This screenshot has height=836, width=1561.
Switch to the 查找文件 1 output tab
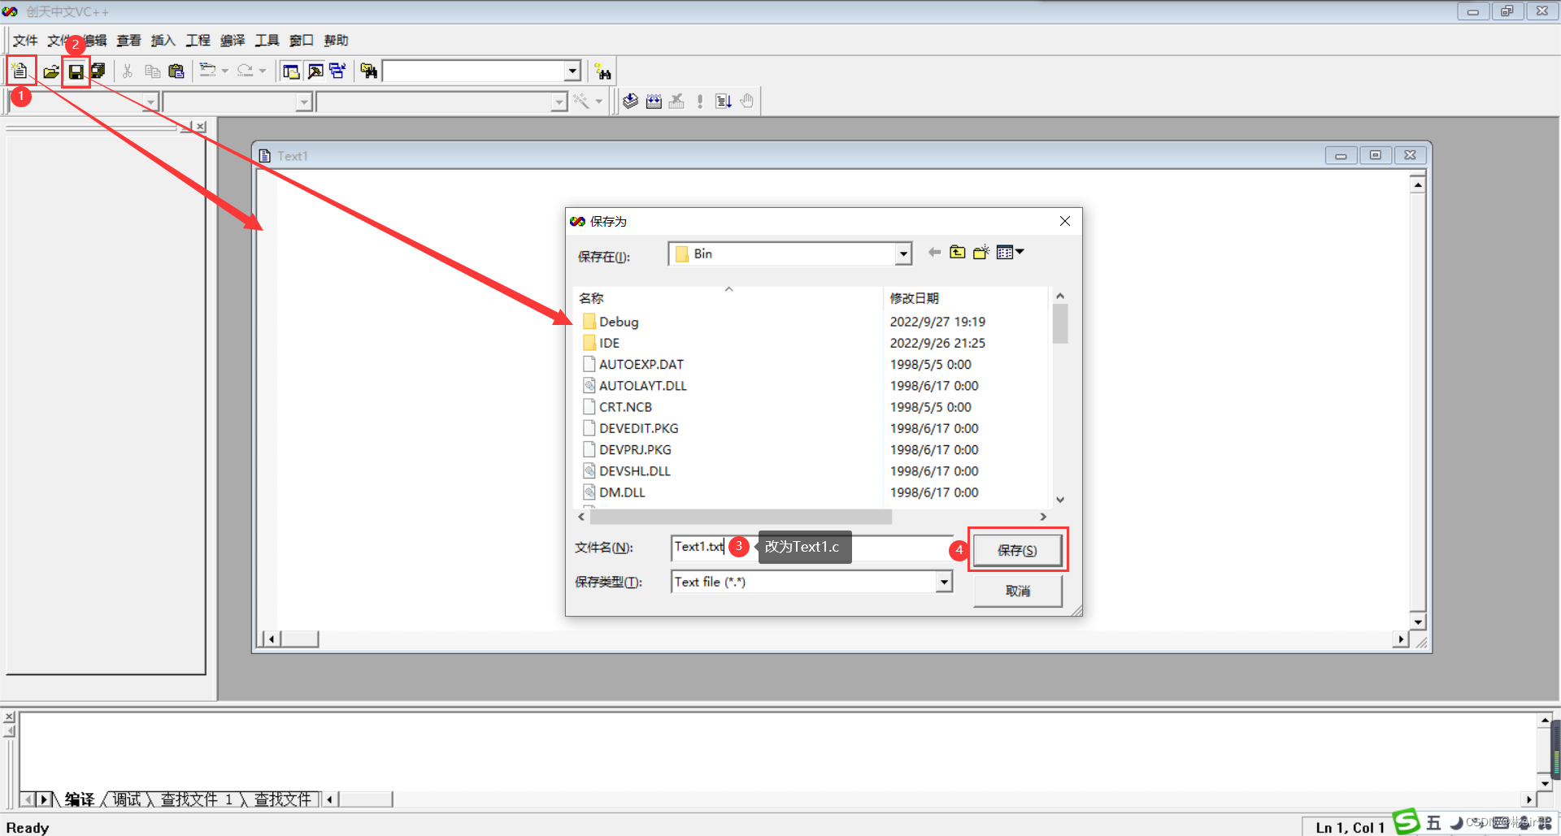coord(197,799)
